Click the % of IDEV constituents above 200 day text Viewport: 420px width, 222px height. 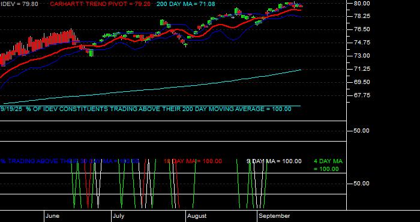click(x=146, y=109)
